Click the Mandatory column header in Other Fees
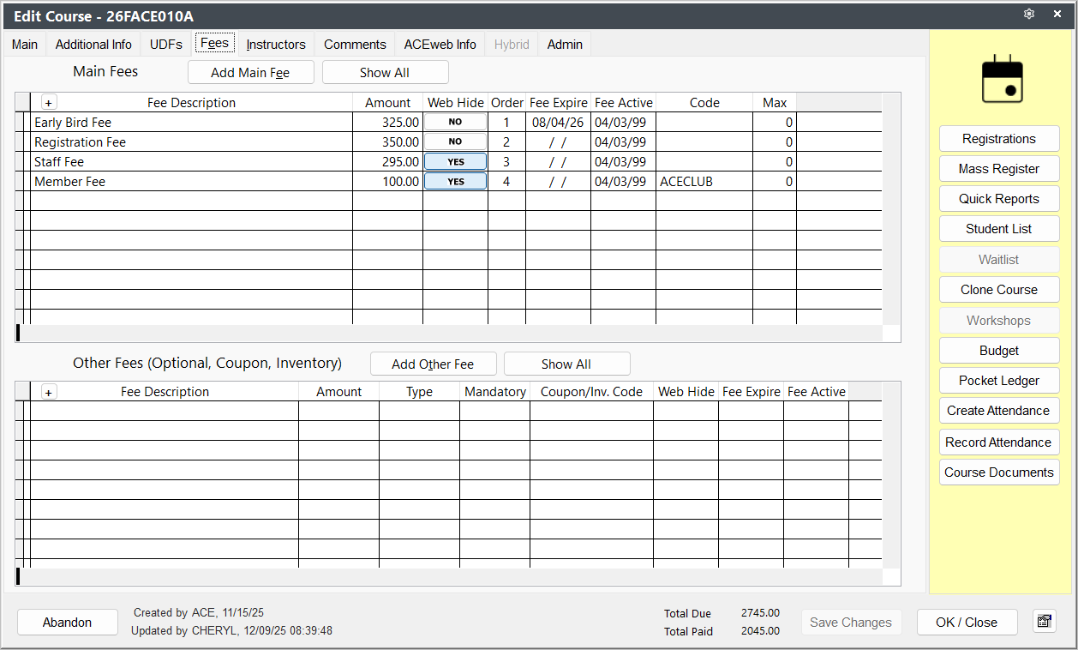The height and width of the screenshot is (650, 1078). click(494, 392)
